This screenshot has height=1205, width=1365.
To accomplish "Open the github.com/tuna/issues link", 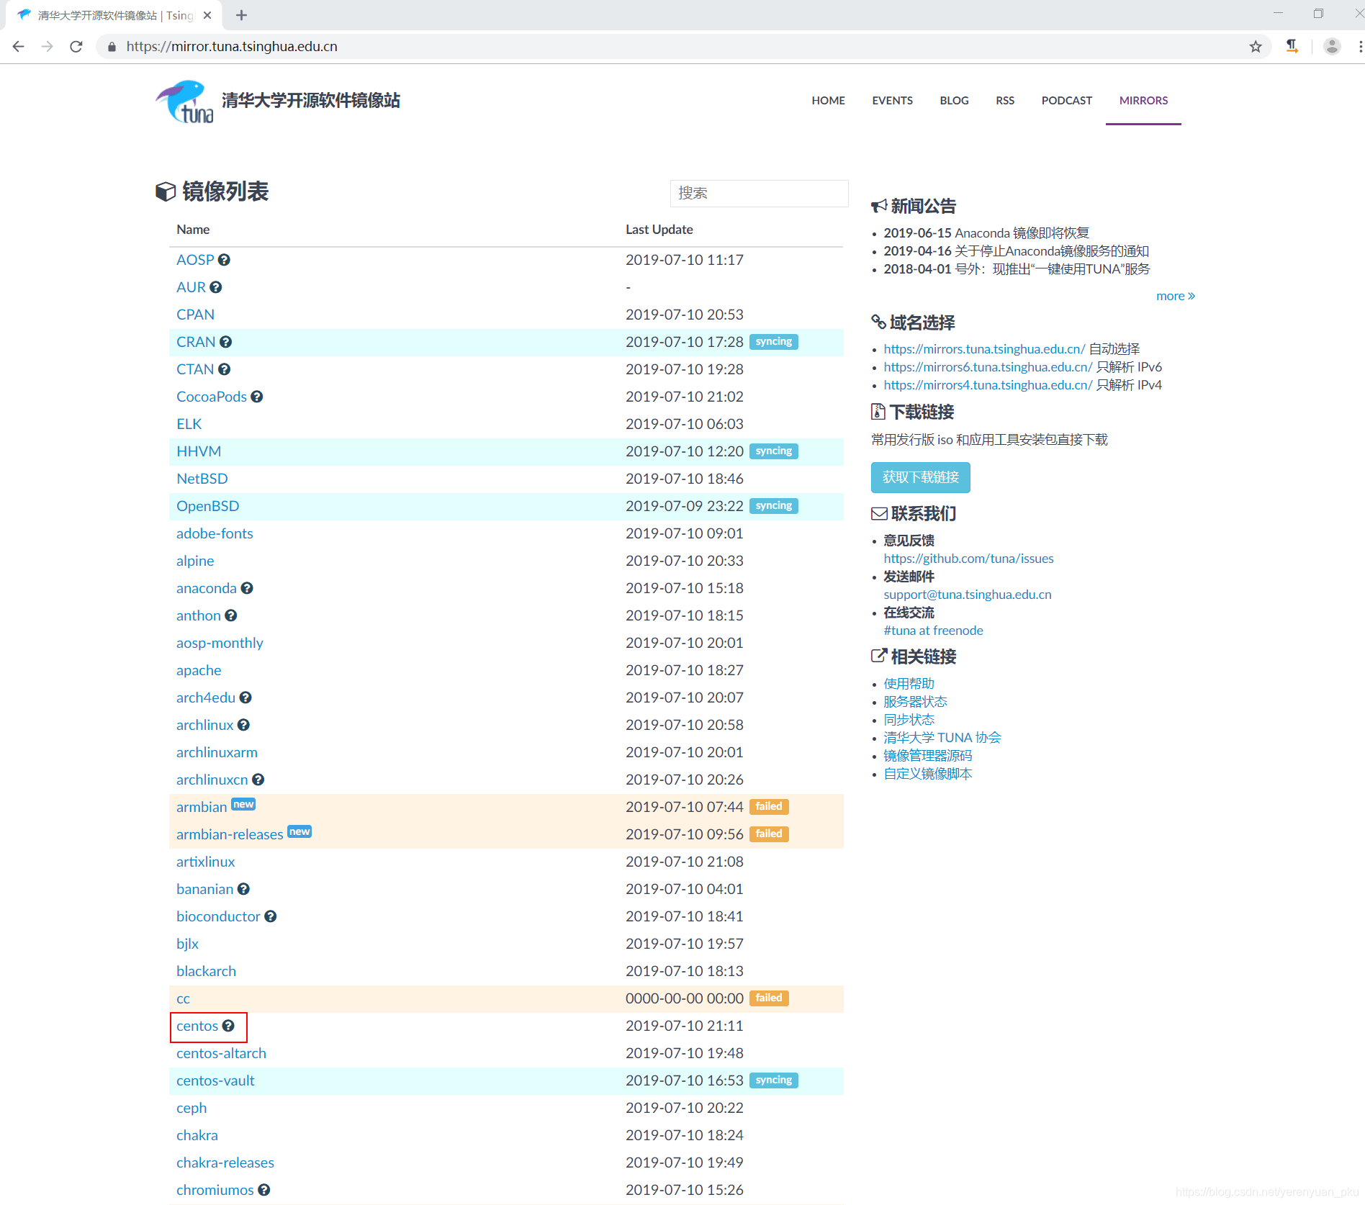I will [968, 559].
